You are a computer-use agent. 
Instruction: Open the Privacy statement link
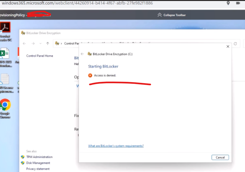pos(38,169)
